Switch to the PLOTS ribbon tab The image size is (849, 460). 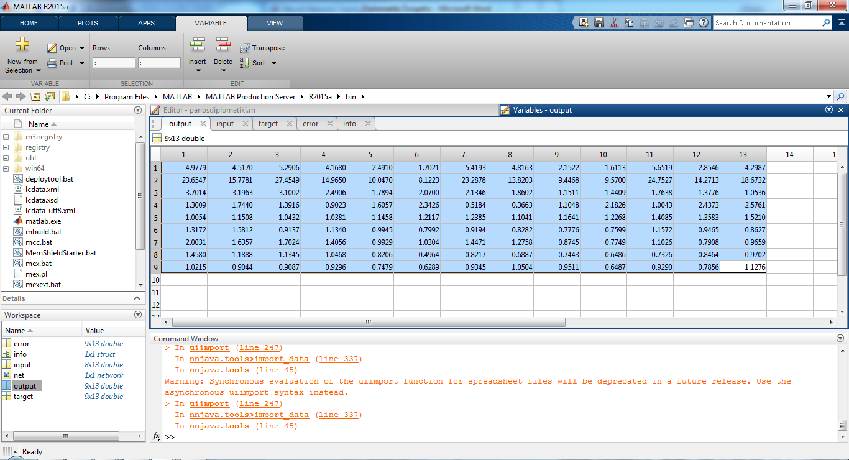[x=88, y=23]
